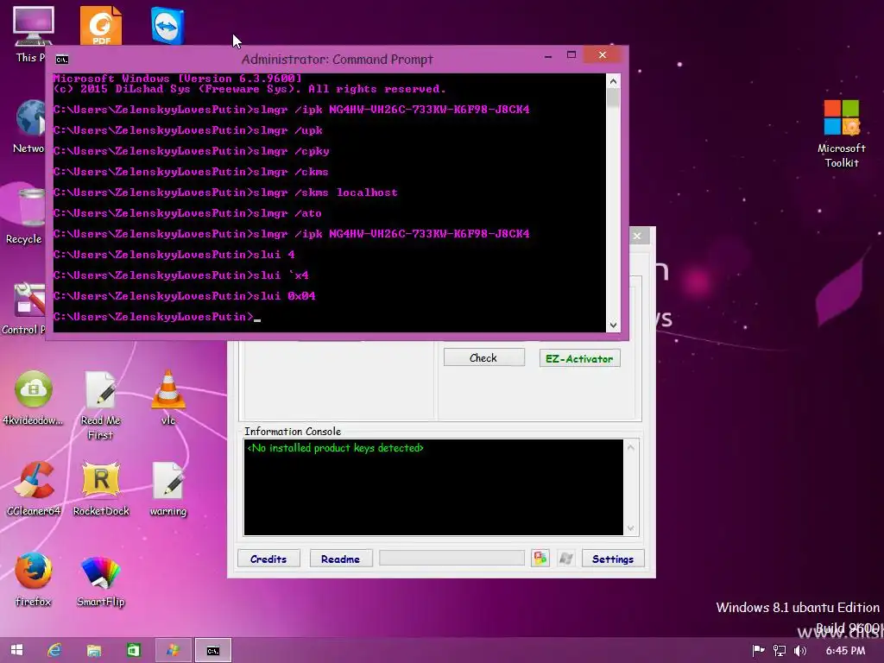Open the volume speaker tray icon

coord(799,651)
